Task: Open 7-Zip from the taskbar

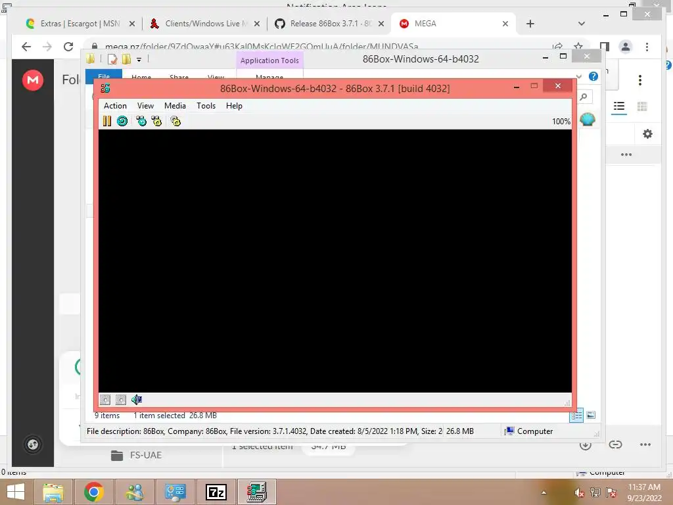Action: coord(216,492)
